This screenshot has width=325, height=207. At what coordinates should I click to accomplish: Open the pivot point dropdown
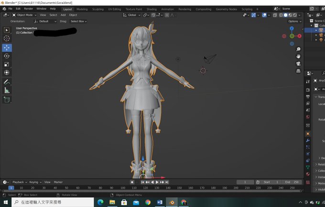coord(146,15)
